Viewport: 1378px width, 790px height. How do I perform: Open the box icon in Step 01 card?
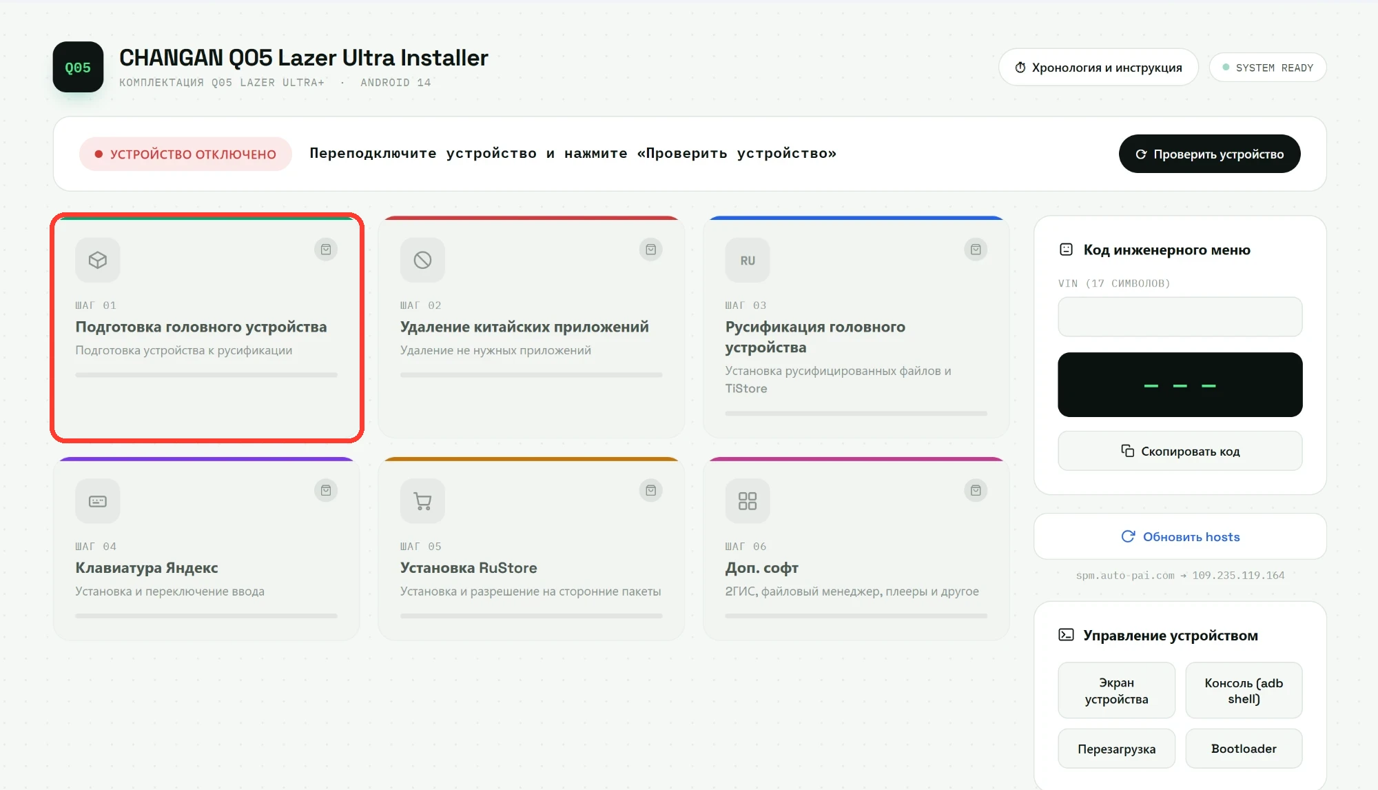(98, 260)
